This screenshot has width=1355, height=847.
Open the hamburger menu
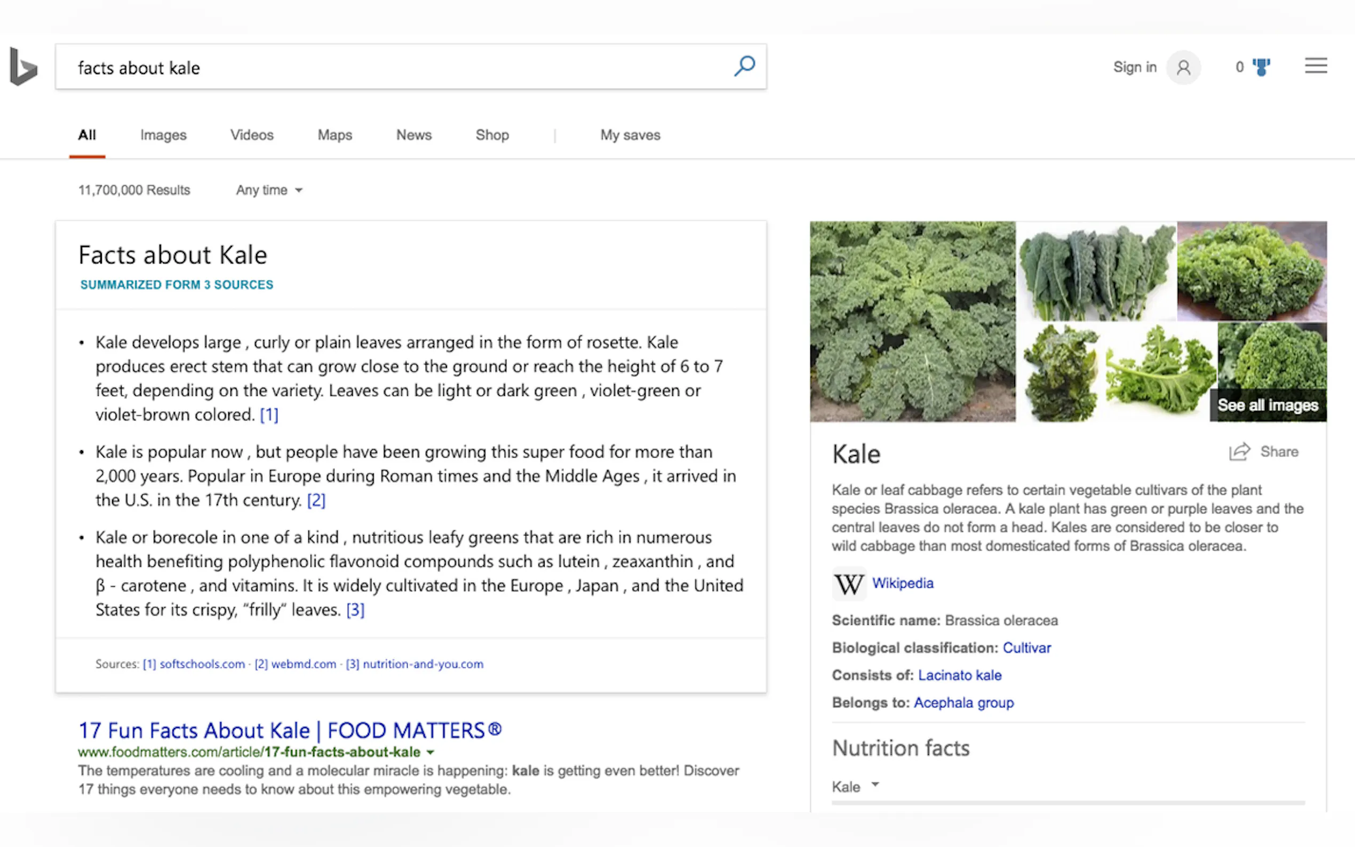pyautogui.click(x=1316, y=66)
